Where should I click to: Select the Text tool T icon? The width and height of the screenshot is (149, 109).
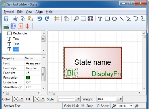coord(100,19)
